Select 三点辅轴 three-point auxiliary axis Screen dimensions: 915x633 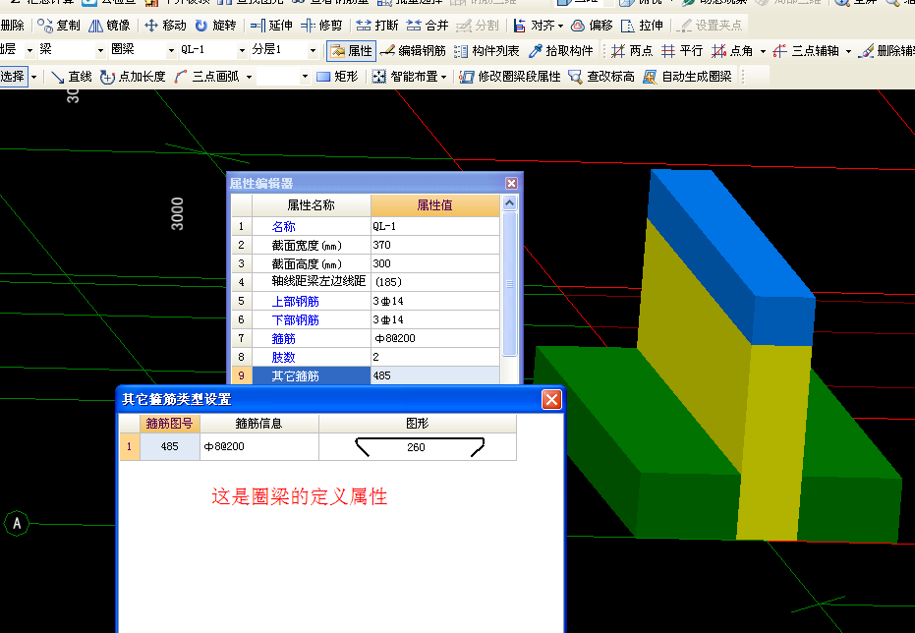point(805,51)
